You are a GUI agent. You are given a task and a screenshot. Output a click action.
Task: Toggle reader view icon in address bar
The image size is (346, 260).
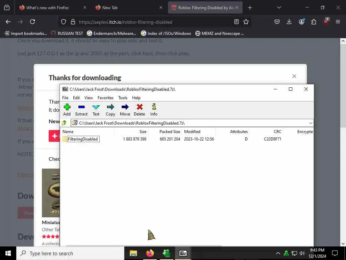(236, 22)
